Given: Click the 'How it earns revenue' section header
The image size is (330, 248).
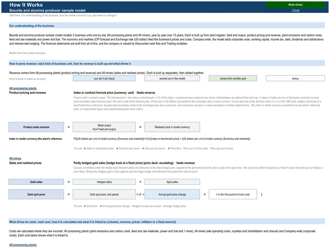Looking at the screenshot, I should click(167, 63).
